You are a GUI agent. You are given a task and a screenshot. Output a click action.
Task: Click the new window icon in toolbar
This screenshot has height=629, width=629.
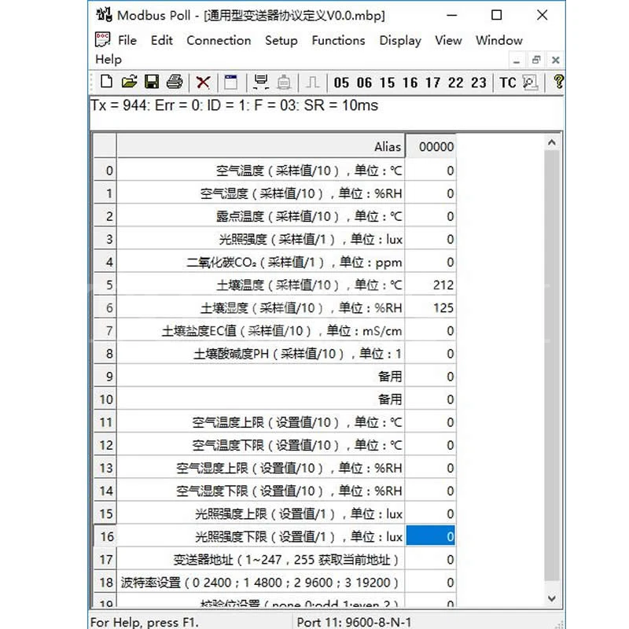point(230,83)
